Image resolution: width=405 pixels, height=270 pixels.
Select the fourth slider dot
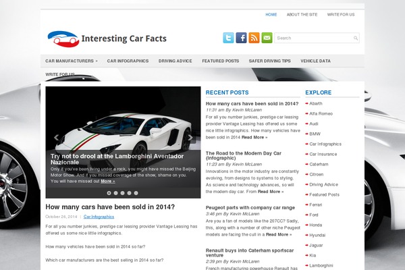point(129,193)
